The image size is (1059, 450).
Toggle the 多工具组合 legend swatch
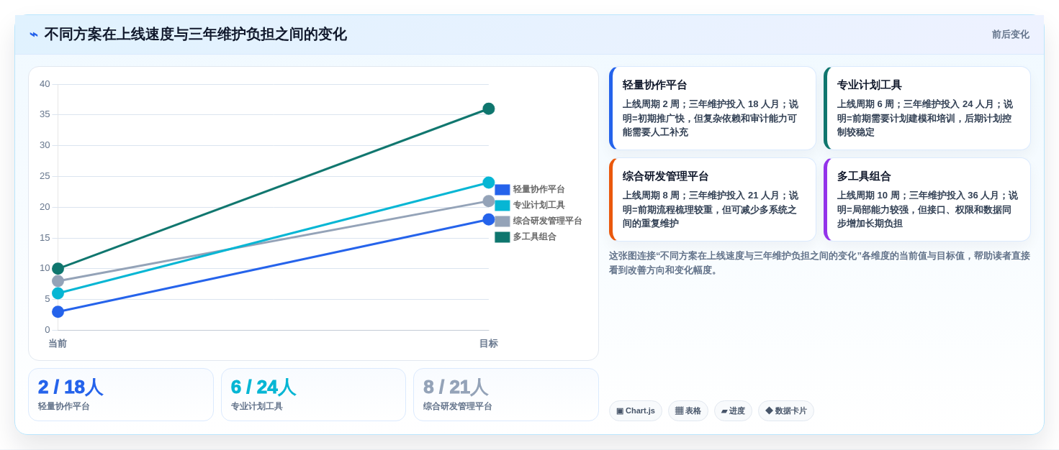click(x=503, y=237)
